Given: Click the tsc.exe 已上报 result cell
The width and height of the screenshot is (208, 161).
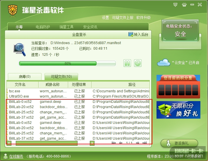Looking at the screenshot, I should click(80, 91).
